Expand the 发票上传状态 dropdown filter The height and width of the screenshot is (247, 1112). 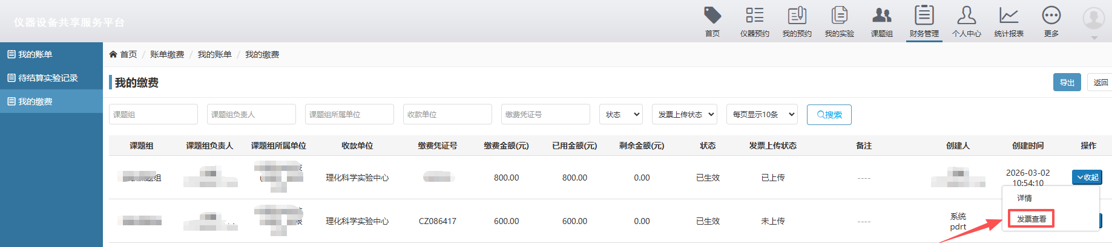coord(685,114)
